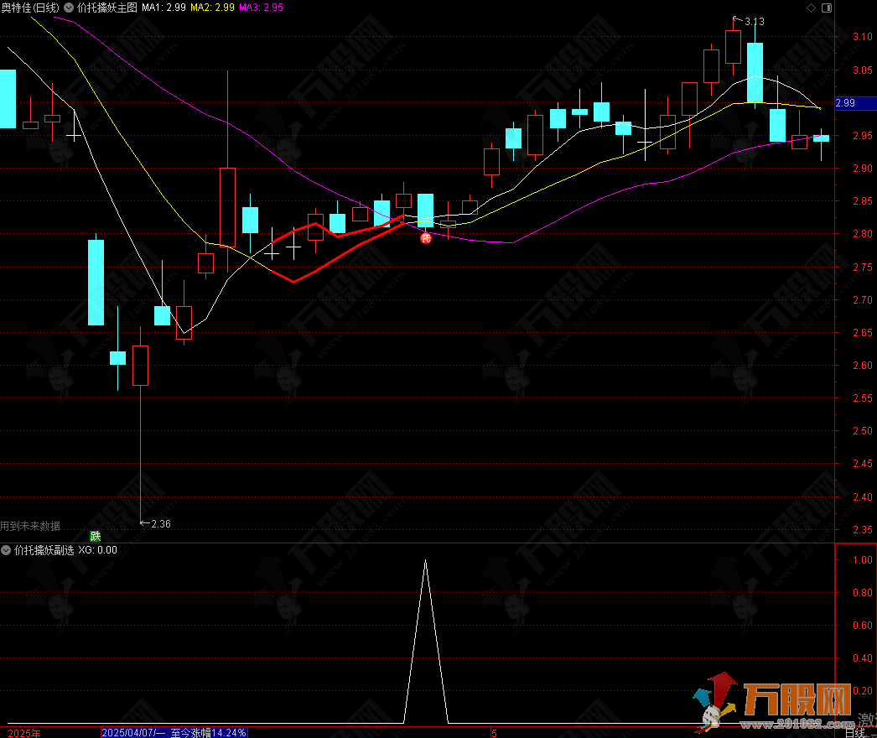Click the red 托 signal marker
Viewport: 877px width, 738px height.
pos(425,238)
